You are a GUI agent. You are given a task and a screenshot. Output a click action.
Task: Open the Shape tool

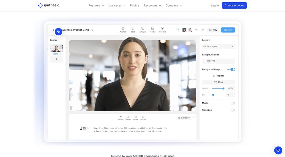[x=143, y=30]
